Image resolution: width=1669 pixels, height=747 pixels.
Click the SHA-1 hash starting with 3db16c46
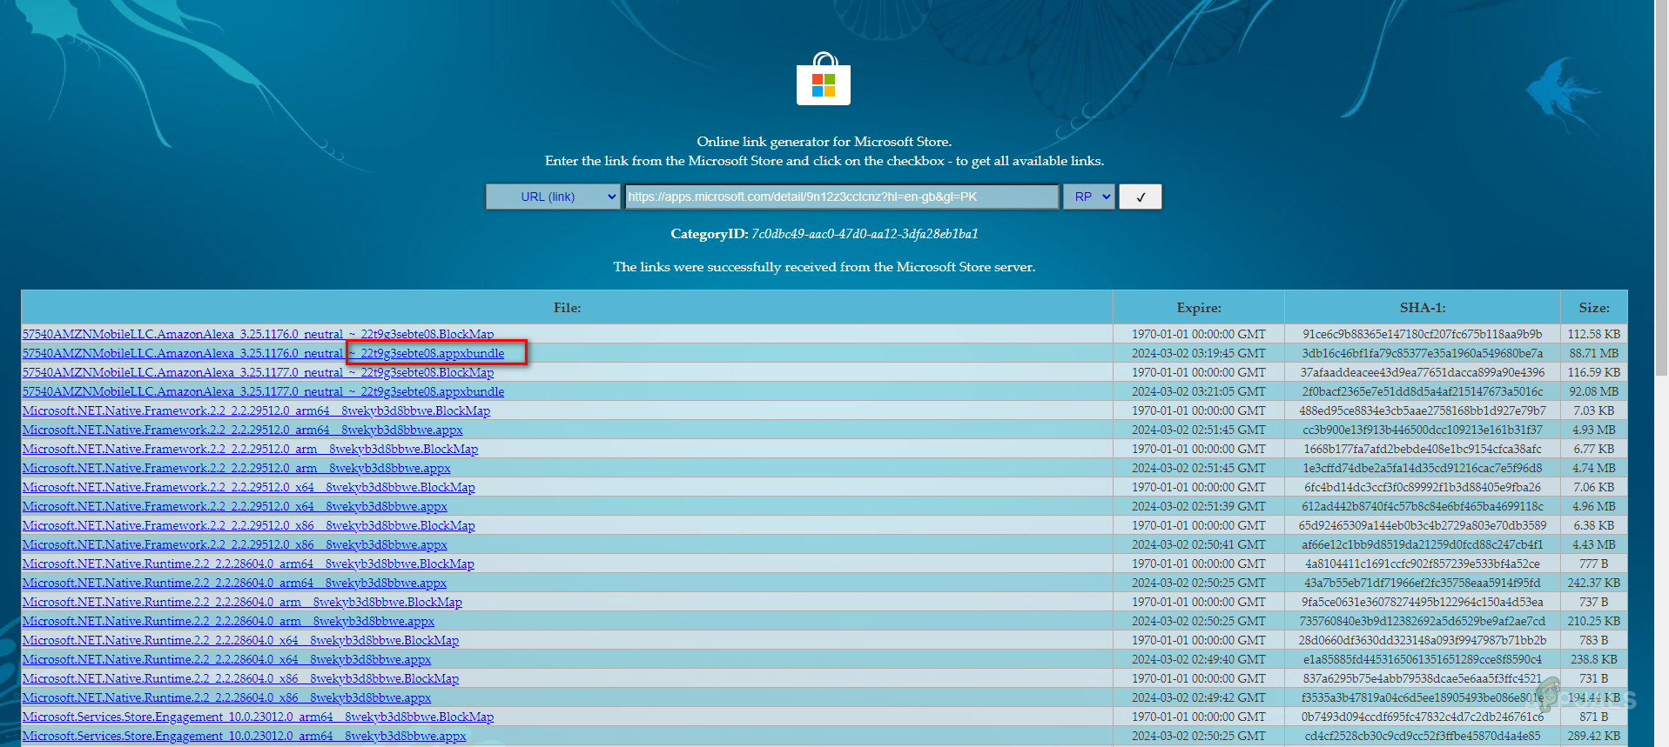coord(1423,353)
